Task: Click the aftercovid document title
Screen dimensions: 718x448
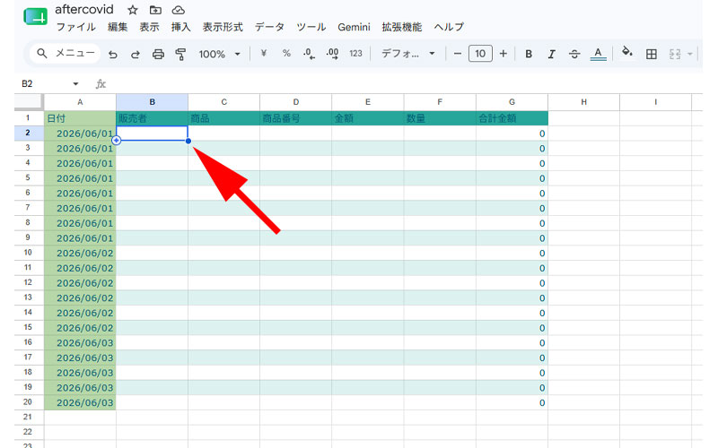Action: coord(84,10)
